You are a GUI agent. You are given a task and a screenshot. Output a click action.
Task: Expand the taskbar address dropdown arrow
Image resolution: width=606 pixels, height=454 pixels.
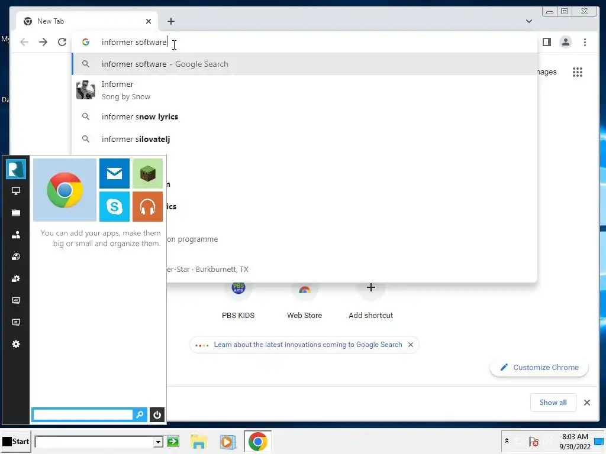(157, 442)
